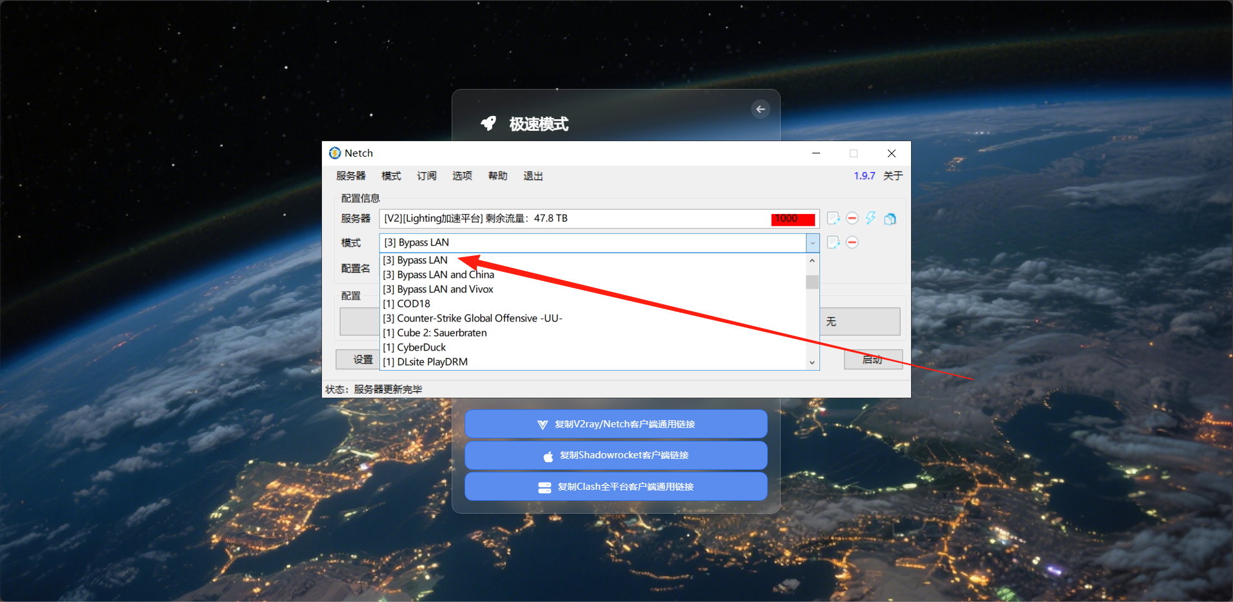
Task: Edit the selected server entry
Action: click(833, 218)
